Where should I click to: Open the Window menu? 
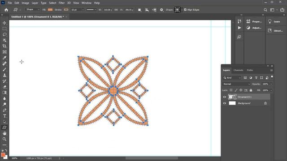(87, 3)
